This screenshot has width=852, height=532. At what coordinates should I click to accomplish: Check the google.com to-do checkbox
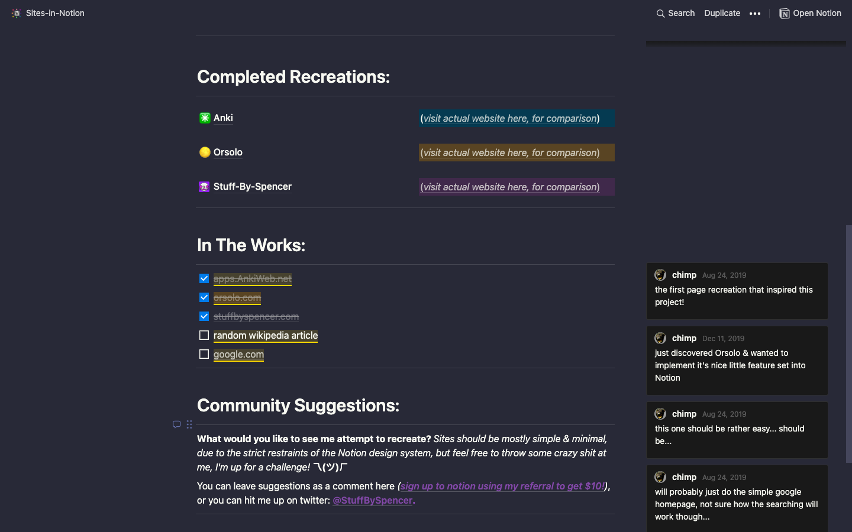(204, 354)
